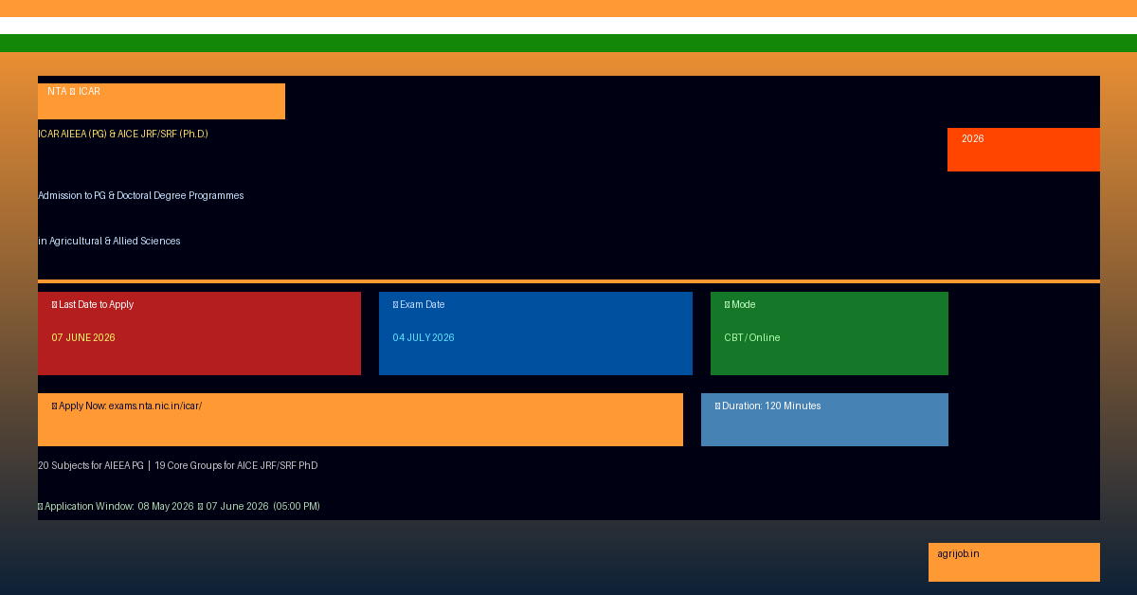Click 'in Agricultural & Allied Sciences' line

point(109,242)
